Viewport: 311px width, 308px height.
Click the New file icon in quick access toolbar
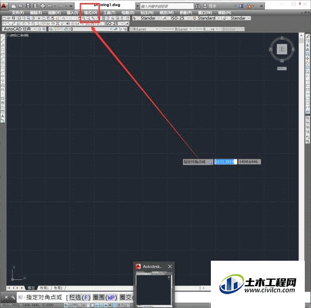tap(14, 6)
